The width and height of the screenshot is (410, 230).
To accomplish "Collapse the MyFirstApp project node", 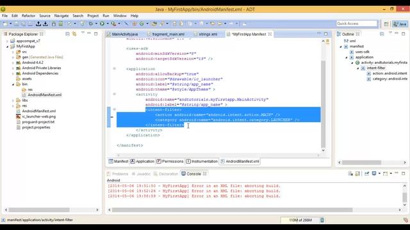I will 7,47.
